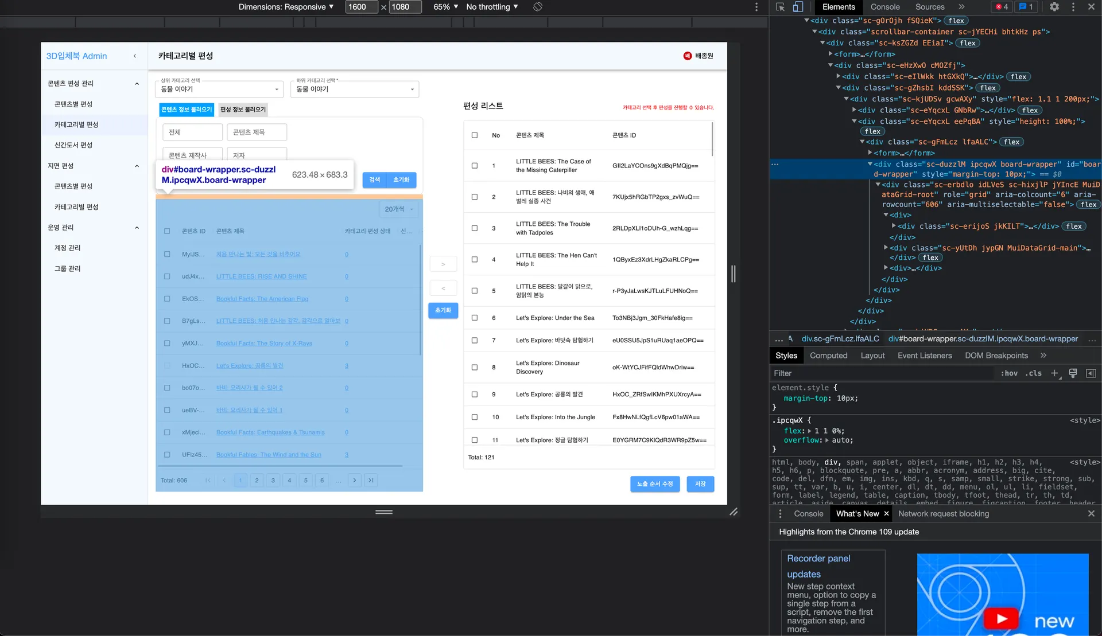Screen dimensions: 1102x636
Task: Switch to the Computed tab
Action: [828, 356]
